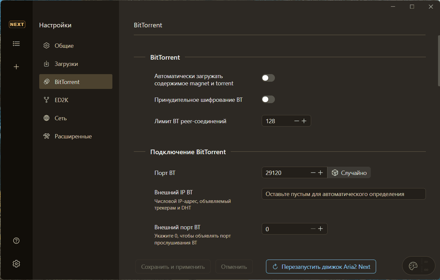The width and height of the screenshot is (440, 280).
Task: Increase Внешний порт BT value
Action: pos(320,229)
